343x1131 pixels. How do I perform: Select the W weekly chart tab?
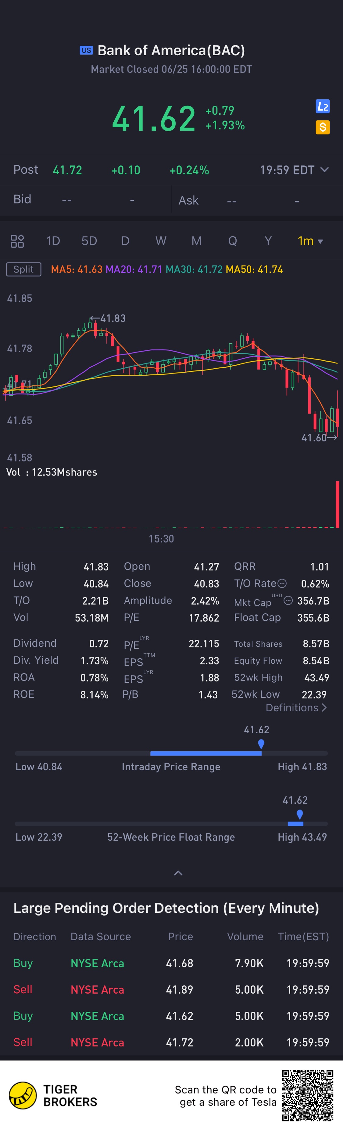pos(161,241)
